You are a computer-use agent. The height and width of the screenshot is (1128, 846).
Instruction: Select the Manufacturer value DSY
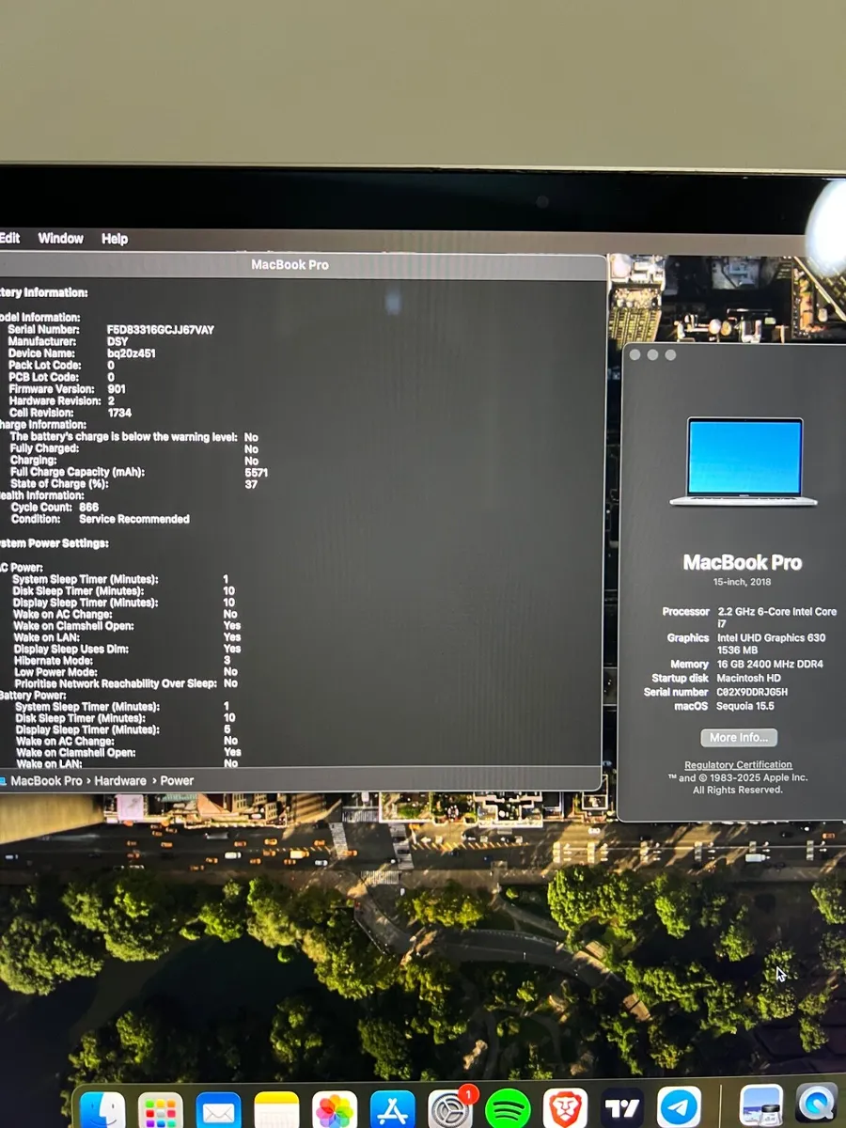point(117,342)
